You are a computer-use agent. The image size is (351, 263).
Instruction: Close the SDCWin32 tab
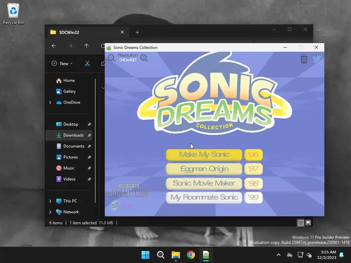122,32
